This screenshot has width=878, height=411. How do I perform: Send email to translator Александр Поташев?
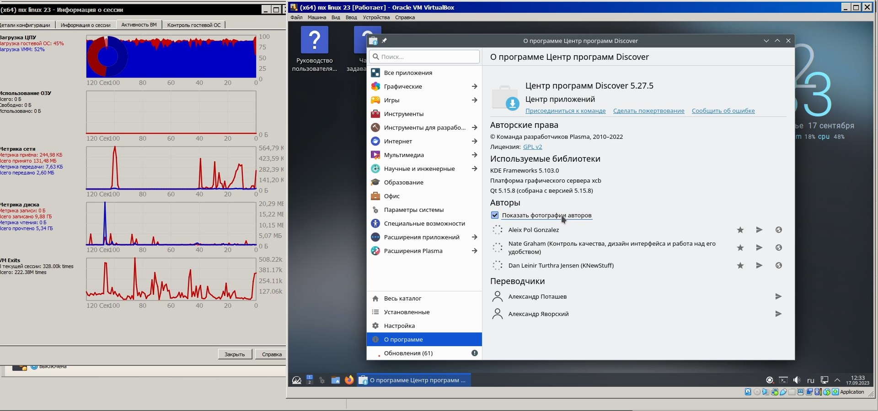click(x=778, y=296)
